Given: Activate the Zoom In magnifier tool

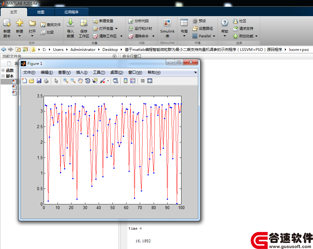Looking at the screenshot, I should [x=66, y=81].
